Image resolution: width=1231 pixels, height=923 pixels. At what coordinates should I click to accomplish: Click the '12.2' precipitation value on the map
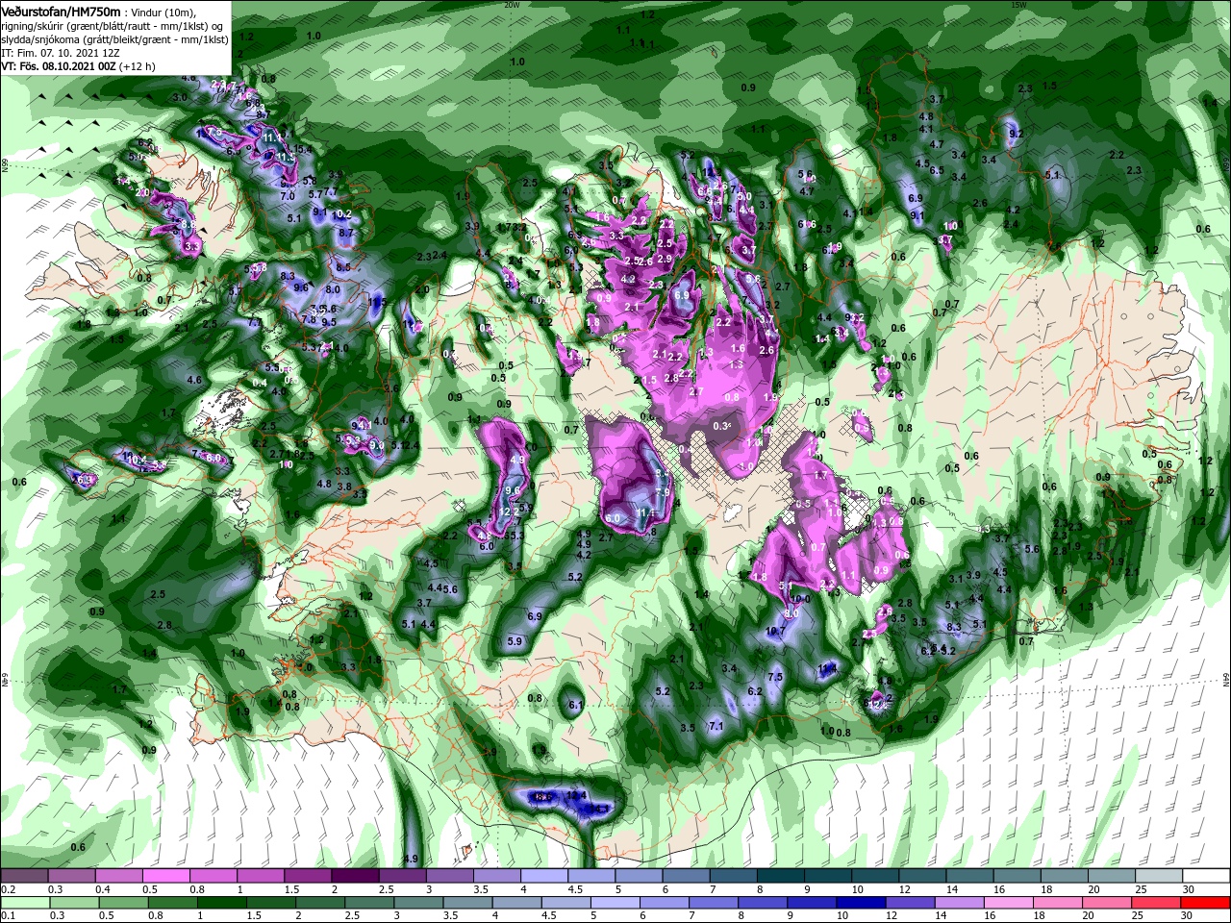point(510,512)
